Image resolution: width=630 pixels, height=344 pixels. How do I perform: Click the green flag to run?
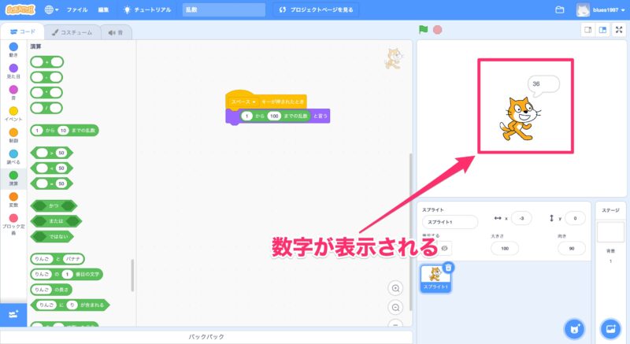[424, 30]
